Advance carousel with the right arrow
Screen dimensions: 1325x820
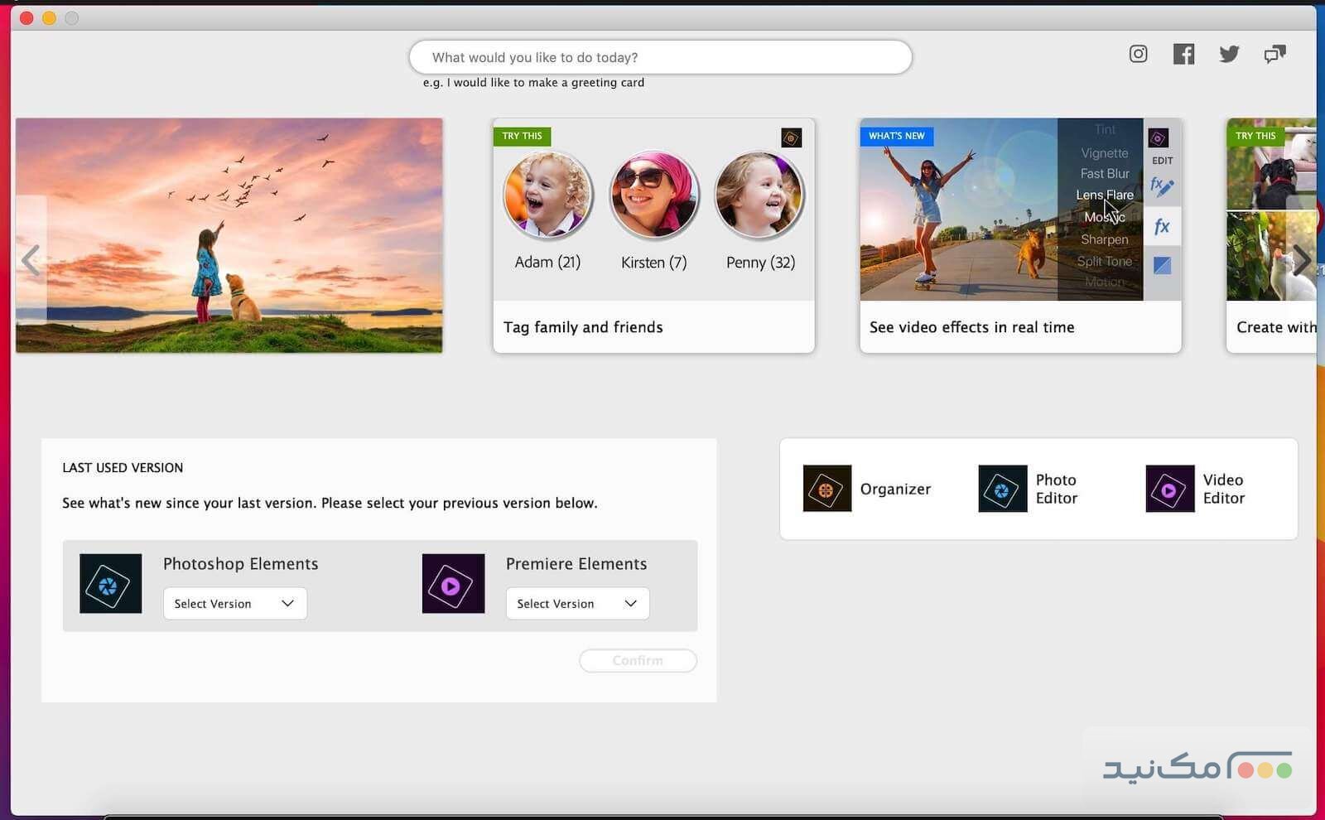point(1301,260)
